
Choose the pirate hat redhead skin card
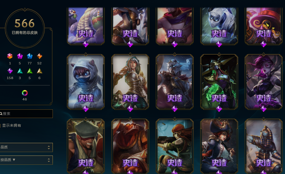[219, 146]
